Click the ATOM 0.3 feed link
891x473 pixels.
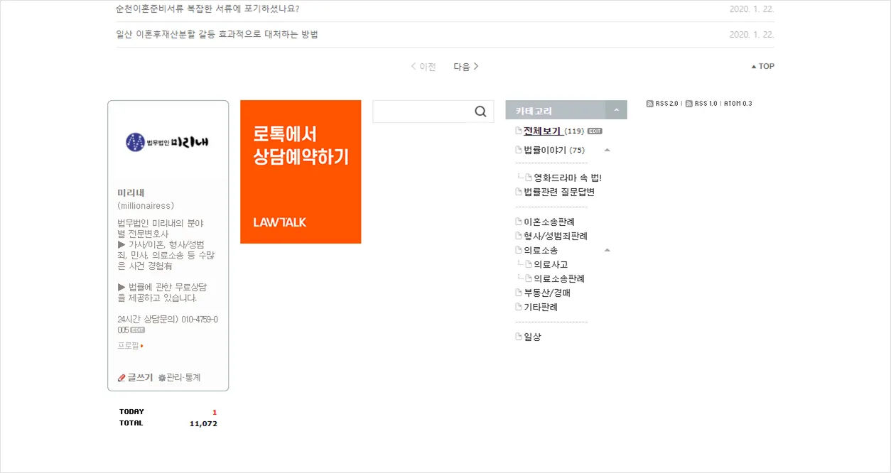738,104
